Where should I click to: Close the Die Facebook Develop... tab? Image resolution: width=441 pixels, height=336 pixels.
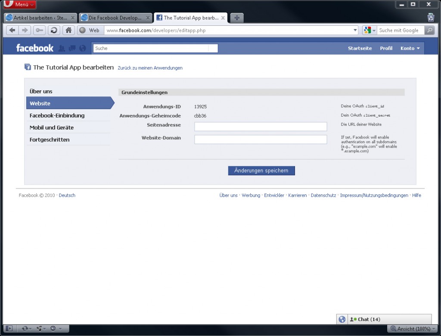[x=148, y=18]
